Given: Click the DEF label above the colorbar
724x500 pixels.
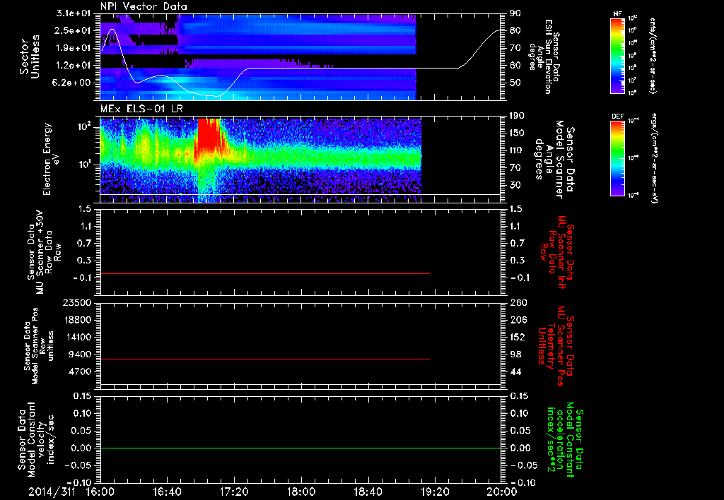Looking at the screenshot, I should click(x=617, y=117).
